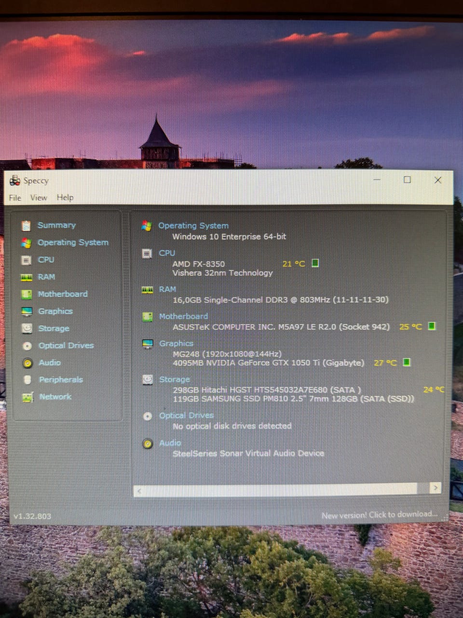Select Optical Drives in the sidebar
The image size is (463, 618).
[66, 346]
